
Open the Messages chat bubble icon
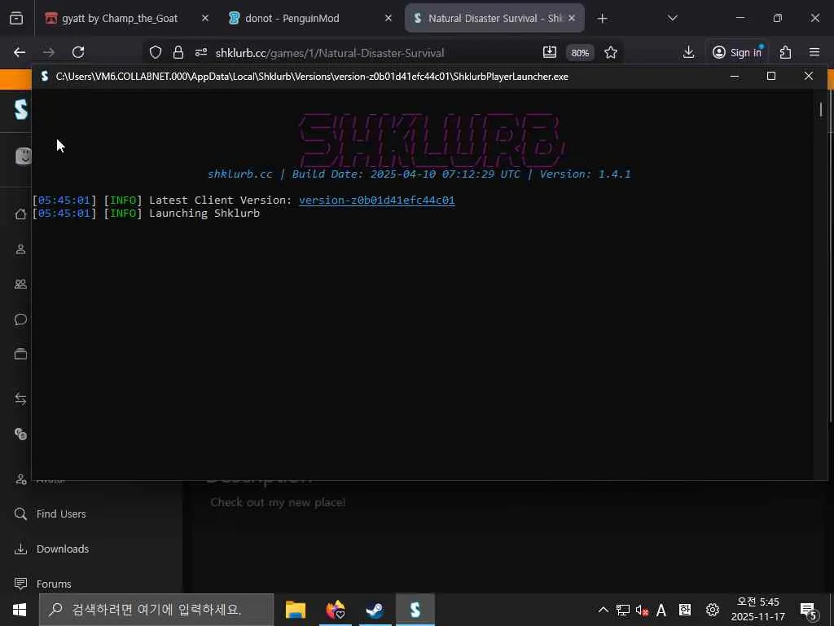(x=20, y=320)
